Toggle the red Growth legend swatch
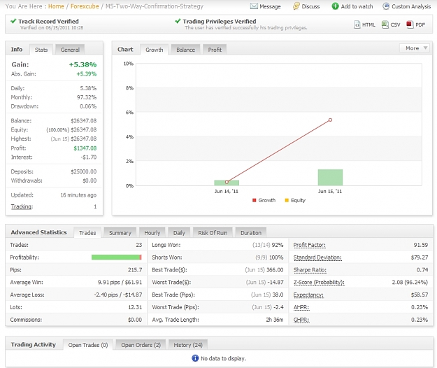Viewport: 437px width, 368px height. point(254,200)
